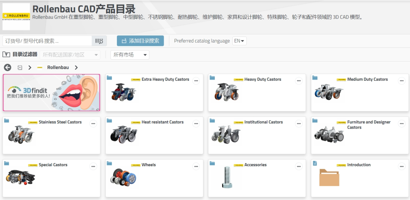Click the folder icon on the Special Castors card

click(6, 163)
